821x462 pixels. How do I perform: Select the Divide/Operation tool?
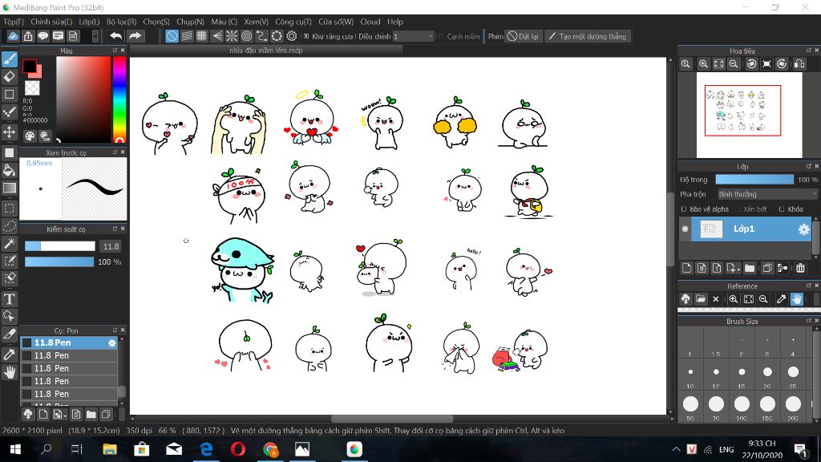click(x=10, y=334)
